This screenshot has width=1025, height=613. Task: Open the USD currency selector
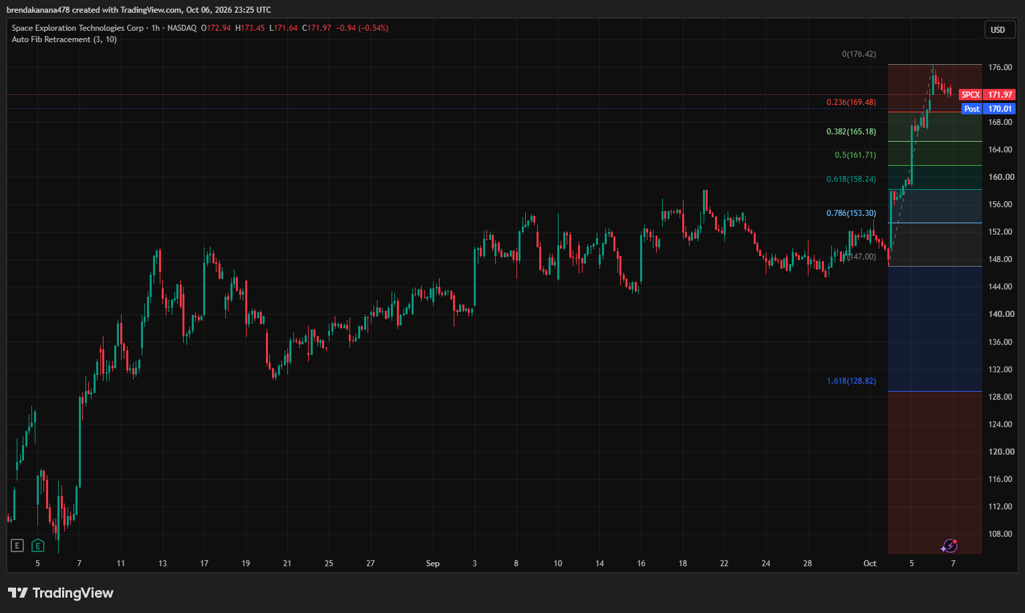point(998,29)
